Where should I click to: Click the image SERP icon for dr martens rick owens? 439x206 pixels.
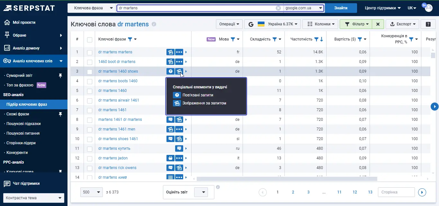[x=179, y=168]
